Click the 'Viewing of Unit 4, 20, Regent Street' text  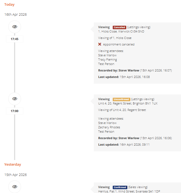coord(122,110)
